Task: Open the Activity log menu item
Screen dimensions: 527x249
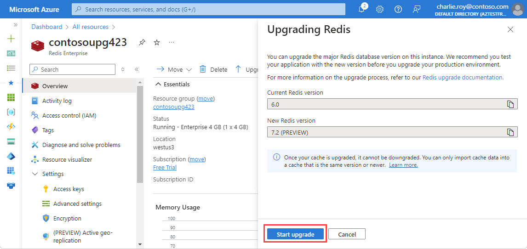Action: click(x=57, y=101)
